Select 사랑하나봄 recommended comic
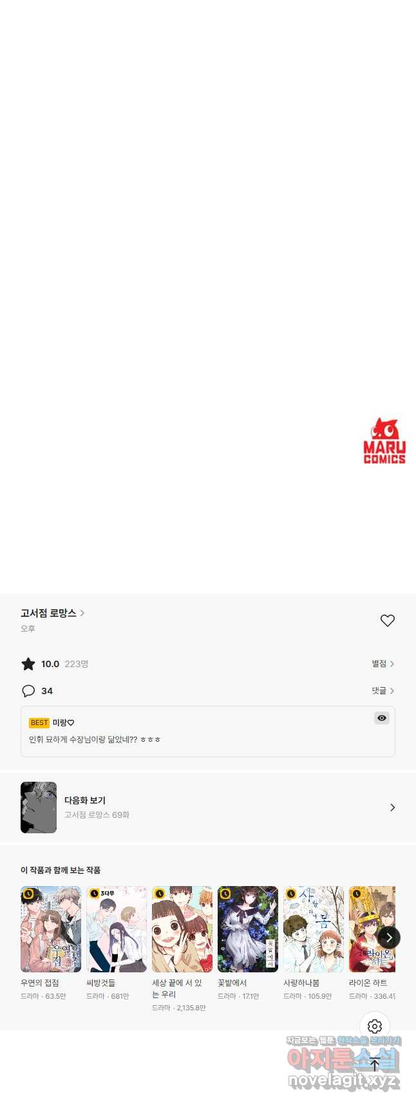The image size is (416, 1105). tap(314, 929)
